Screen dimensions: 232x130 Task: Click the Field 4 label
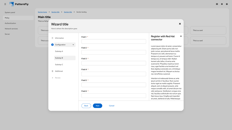coord(84,69)
